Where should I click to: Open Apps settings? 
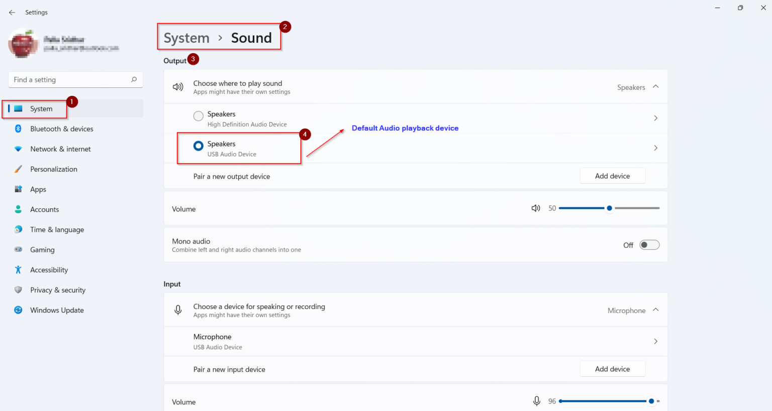coord(38,189)
